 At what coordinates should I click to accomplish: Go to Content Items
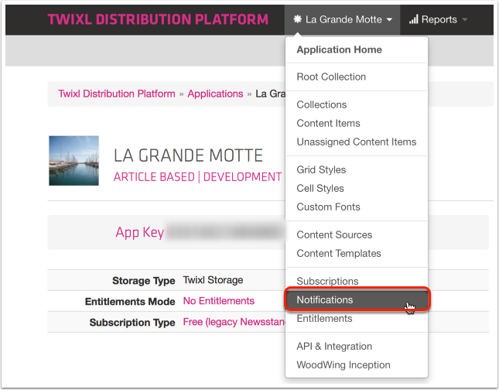328,123
